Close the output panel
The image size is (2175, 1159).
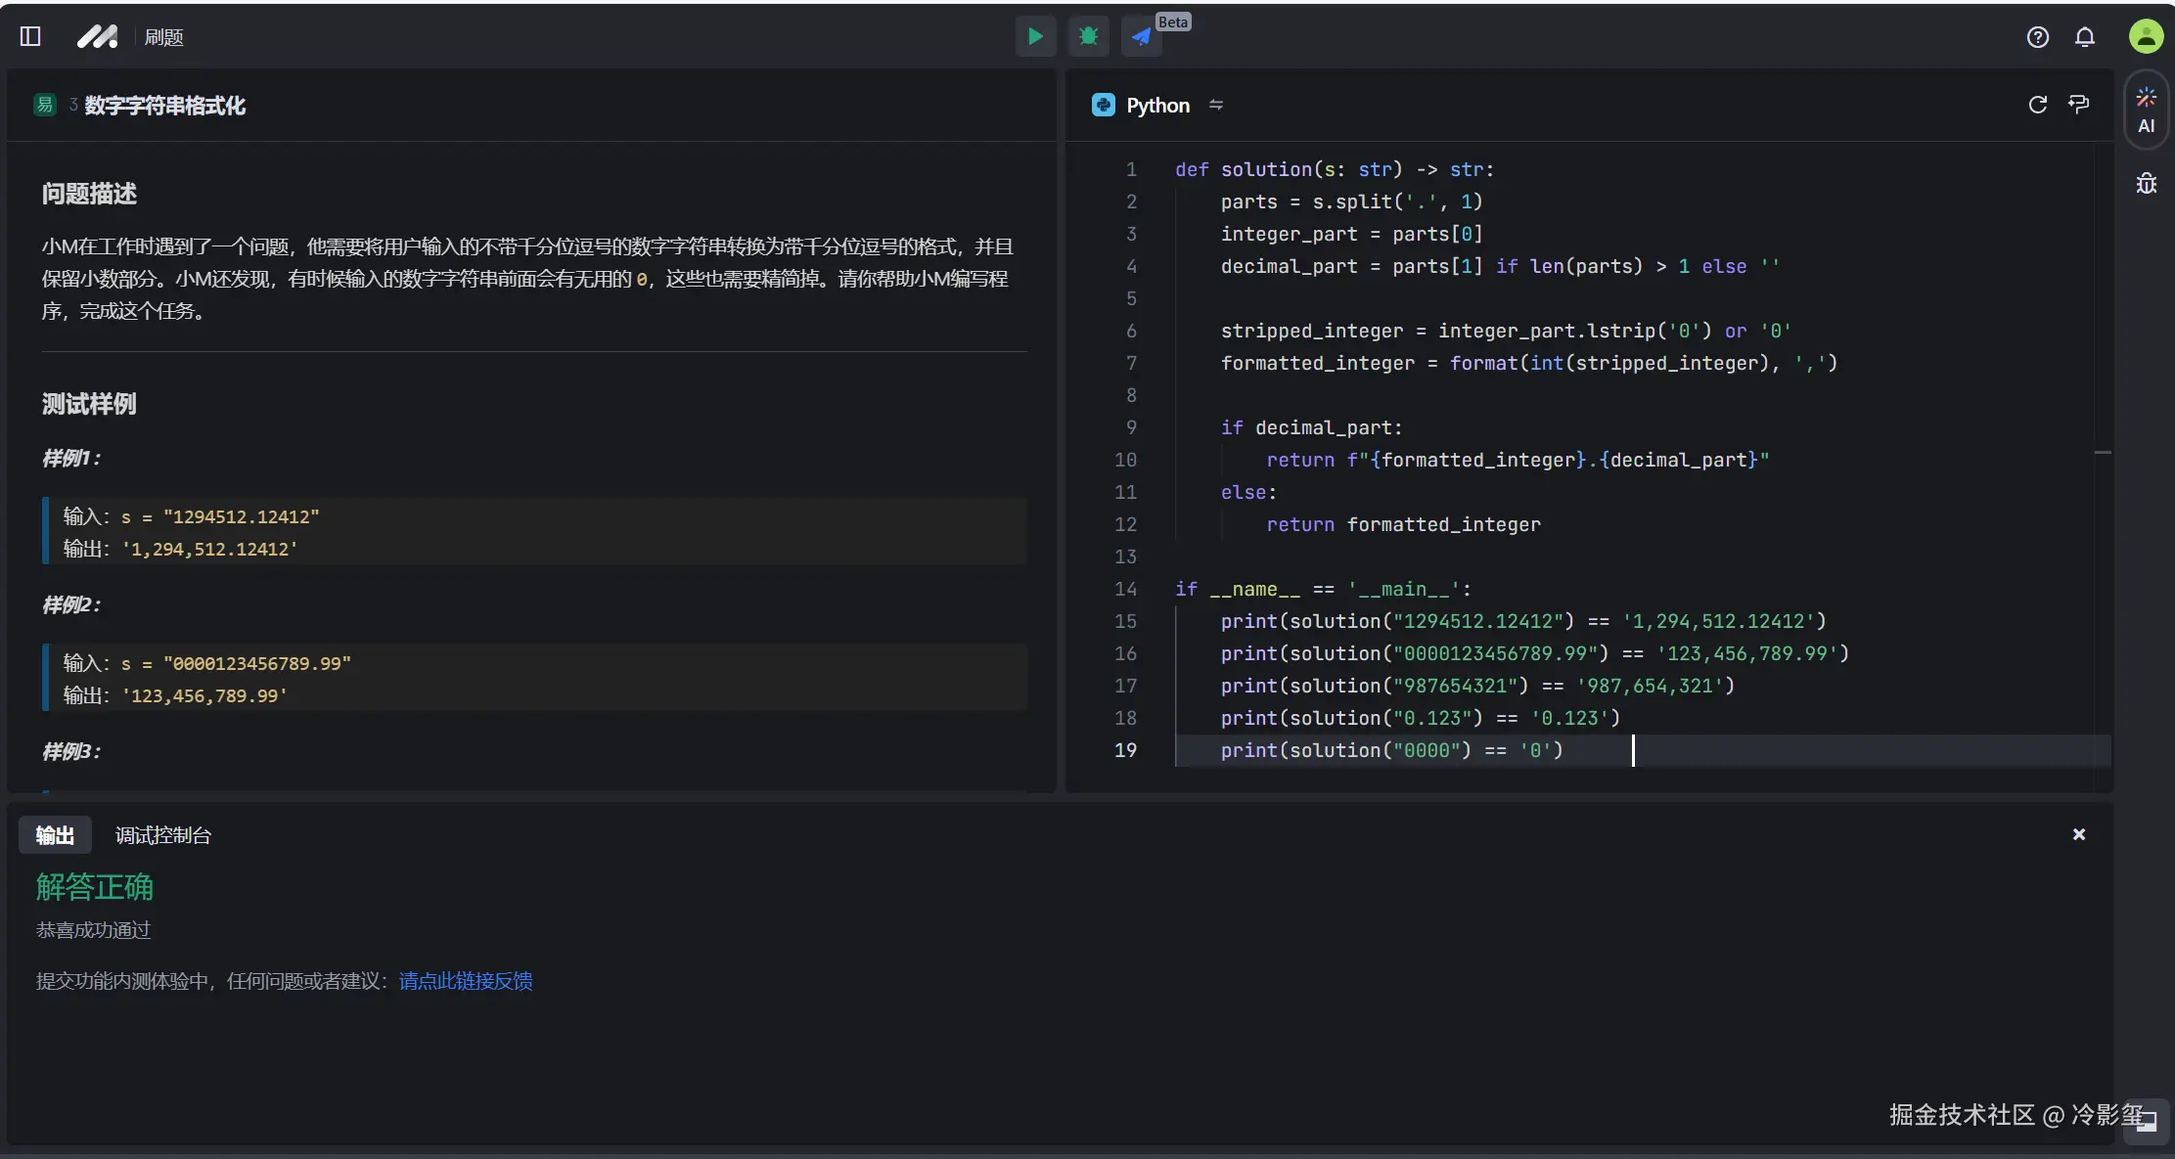(2078, 834)
